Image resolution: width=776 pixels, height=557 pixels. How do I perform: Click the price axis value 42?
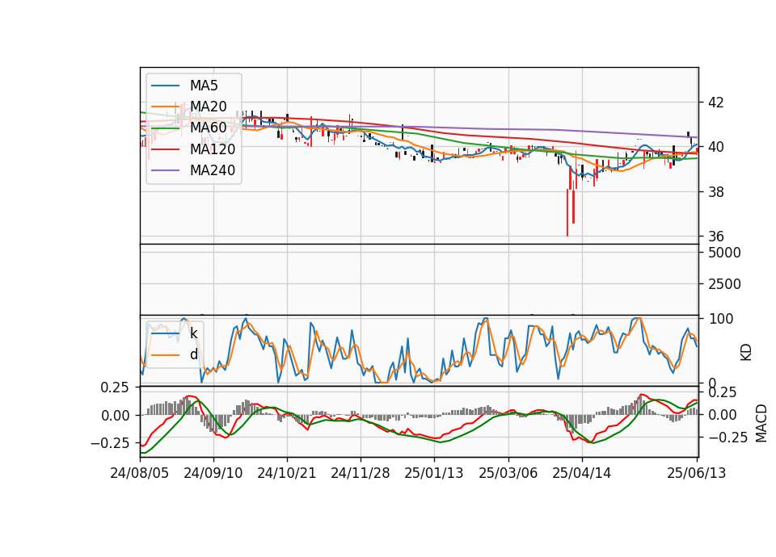715,103
